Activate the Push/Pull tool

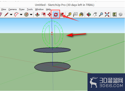click(37, 14)
